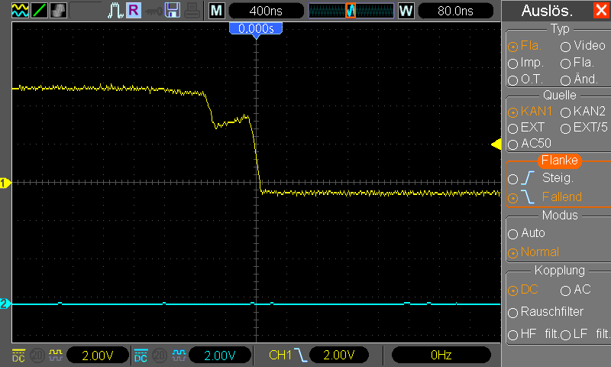Click the yellow trigger level arrow marker
Image resolution: width=611 pixels, height=367 pixels.
[496, 145]
